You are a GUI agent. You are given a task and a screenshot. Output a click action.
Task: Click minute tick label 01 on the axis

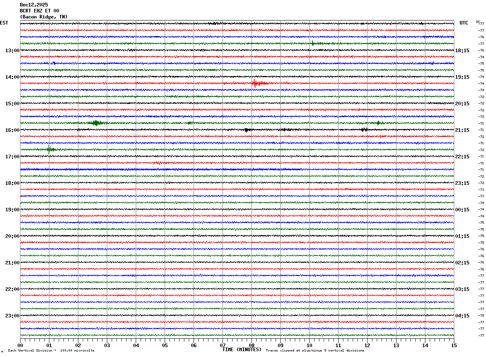pos(49,345)
